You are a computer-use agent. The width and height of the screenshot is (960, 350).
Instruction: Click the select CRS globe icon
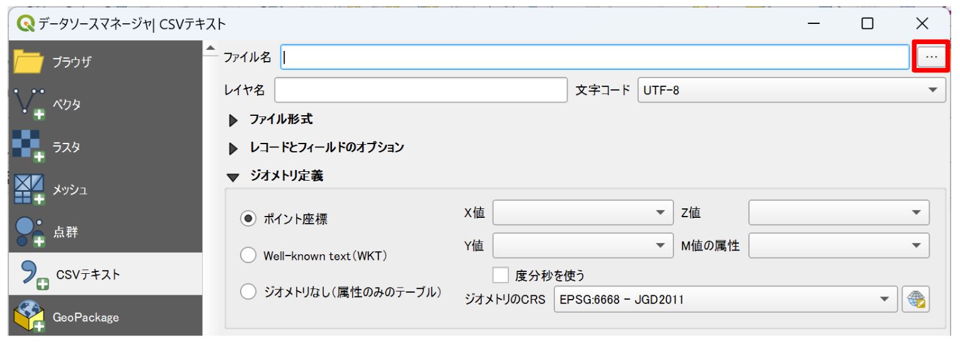pos(916,300)
